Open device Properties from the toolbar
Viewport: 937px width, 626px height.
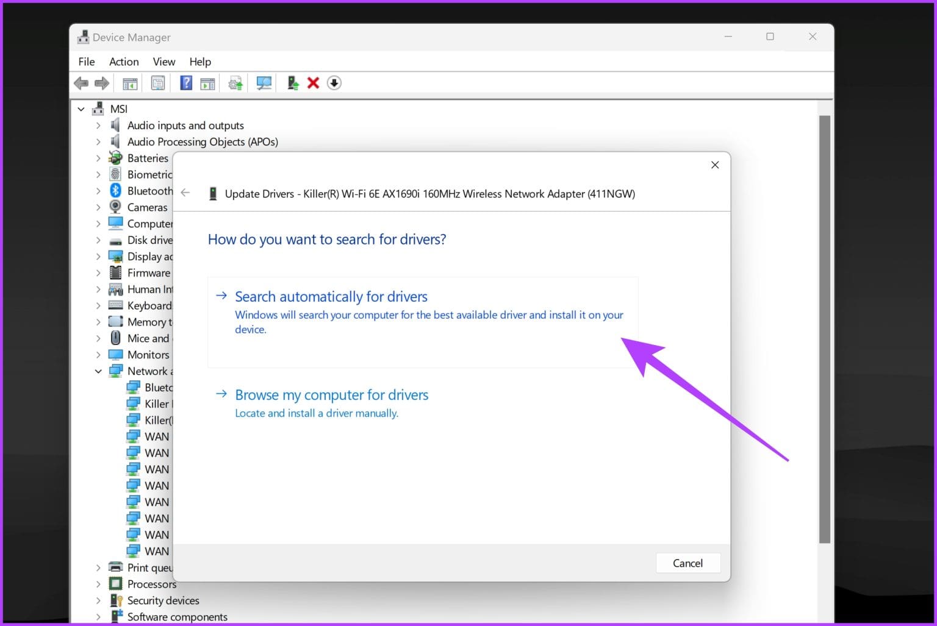157,83
